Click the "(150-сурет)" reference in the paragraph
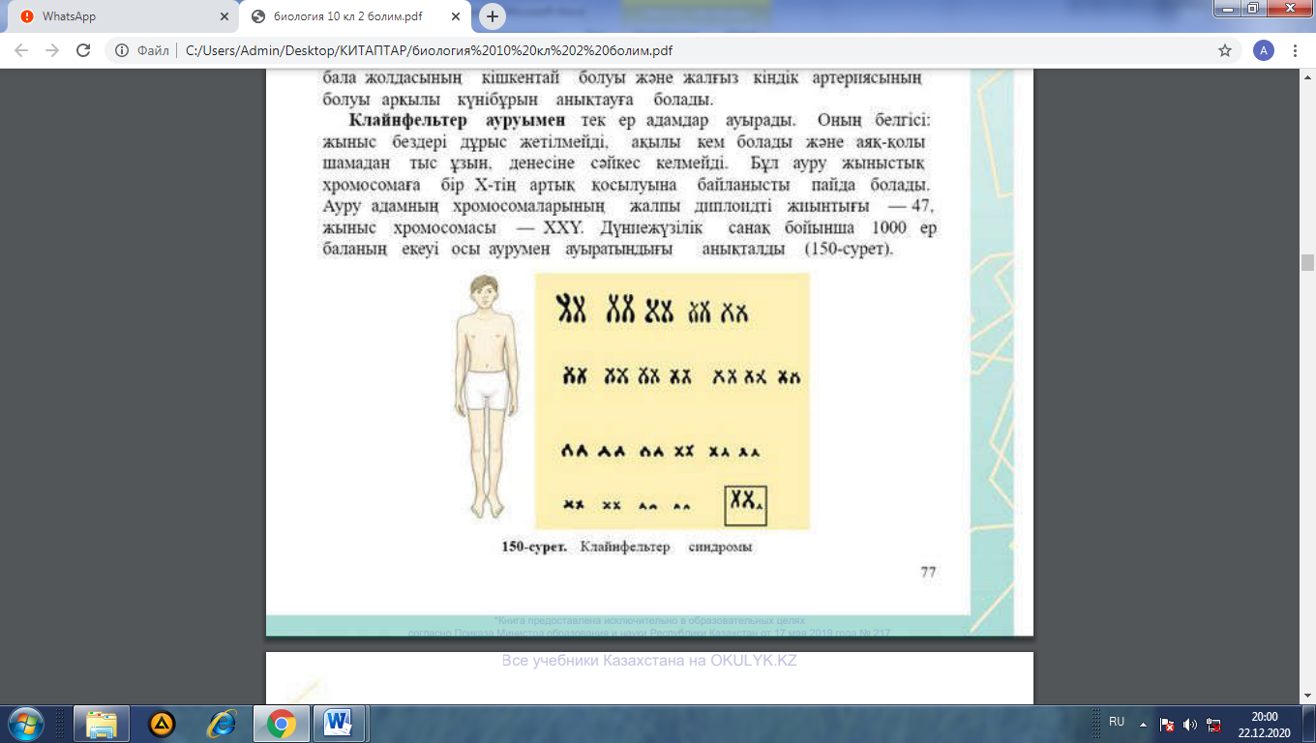1316x743 pixels. tap(848, 249)
